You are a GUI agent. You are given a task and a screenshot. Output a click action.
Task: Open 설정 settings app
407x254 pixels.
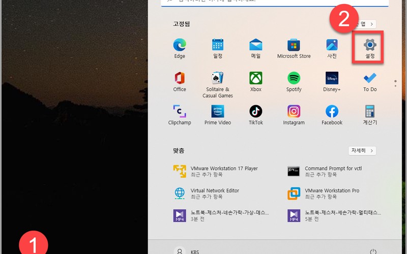[x=370, y=49]
